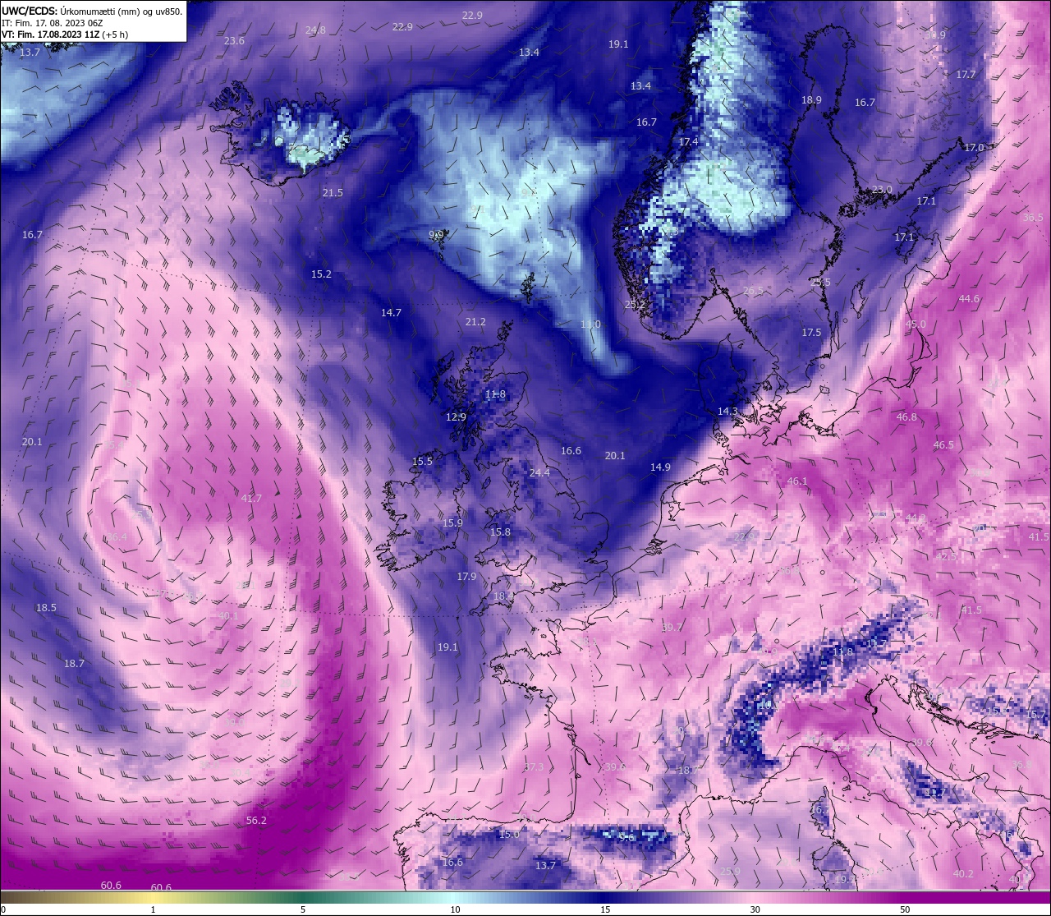Click the valid time line "VT: Fim. 17.08.2023 11Z (+5 h)"
1051x916 pixels.
pos(65,35)
